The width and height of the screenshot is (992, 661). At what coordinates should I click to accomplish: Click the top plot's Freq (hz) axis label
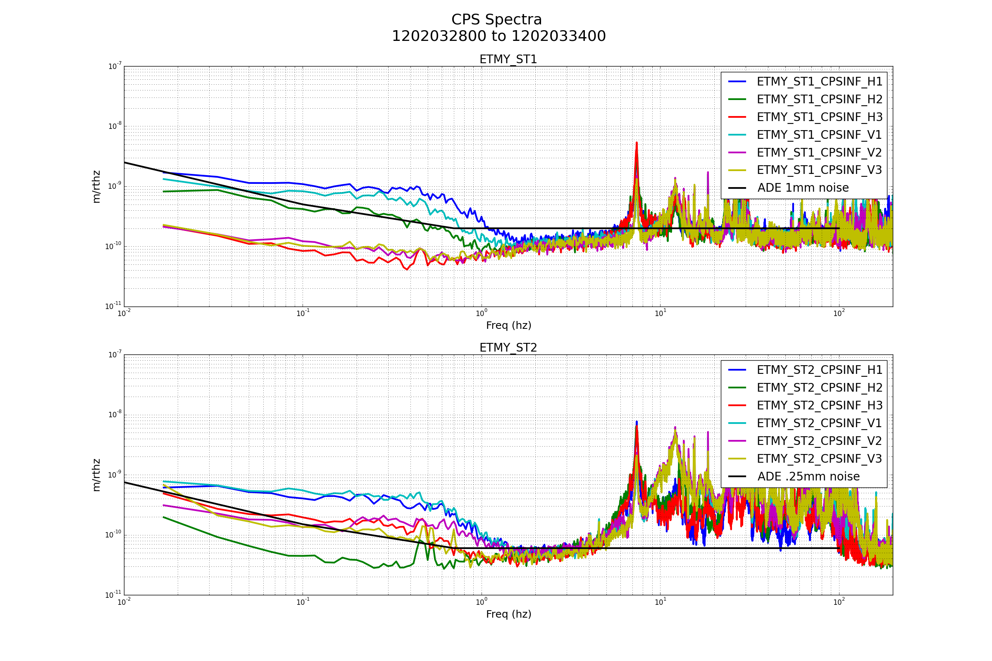(508, 326)
